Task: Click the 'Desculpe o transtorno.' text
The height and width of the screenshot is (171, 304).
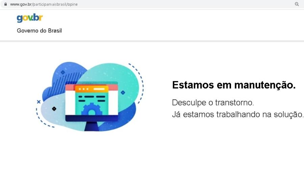Action: (213, 102)
